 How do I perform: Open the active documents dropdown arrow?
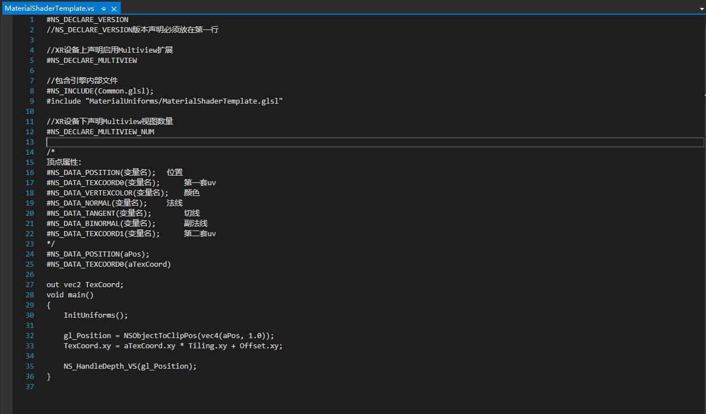pos(701,9)
